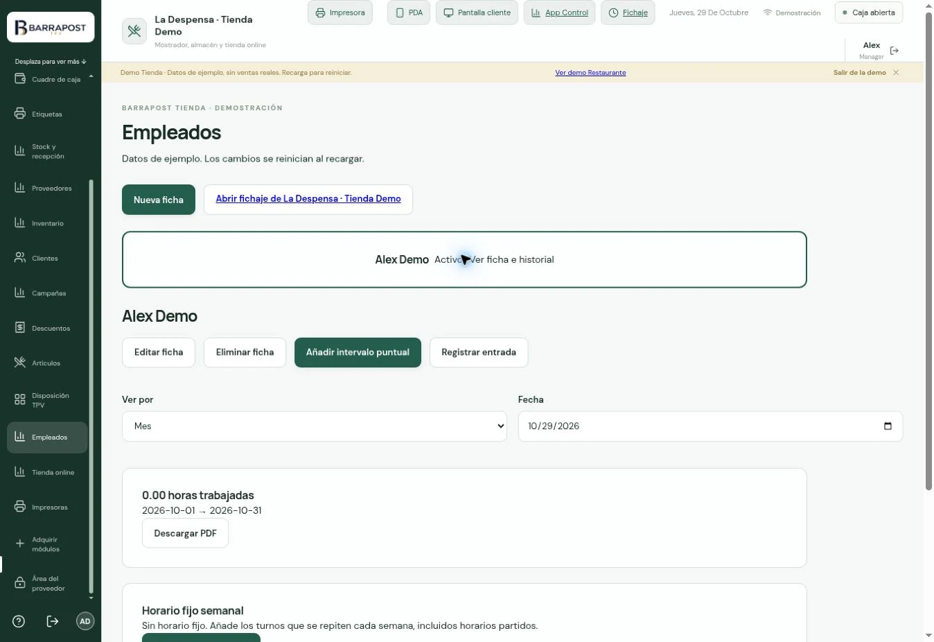Download the hours report with Descargar PDF

point(185,533)
